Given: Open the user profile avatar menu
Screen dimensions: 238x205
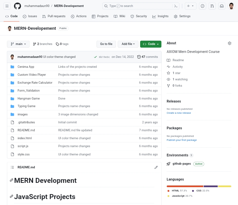Looking at the screenshot, I should click(x=231, y=6).
